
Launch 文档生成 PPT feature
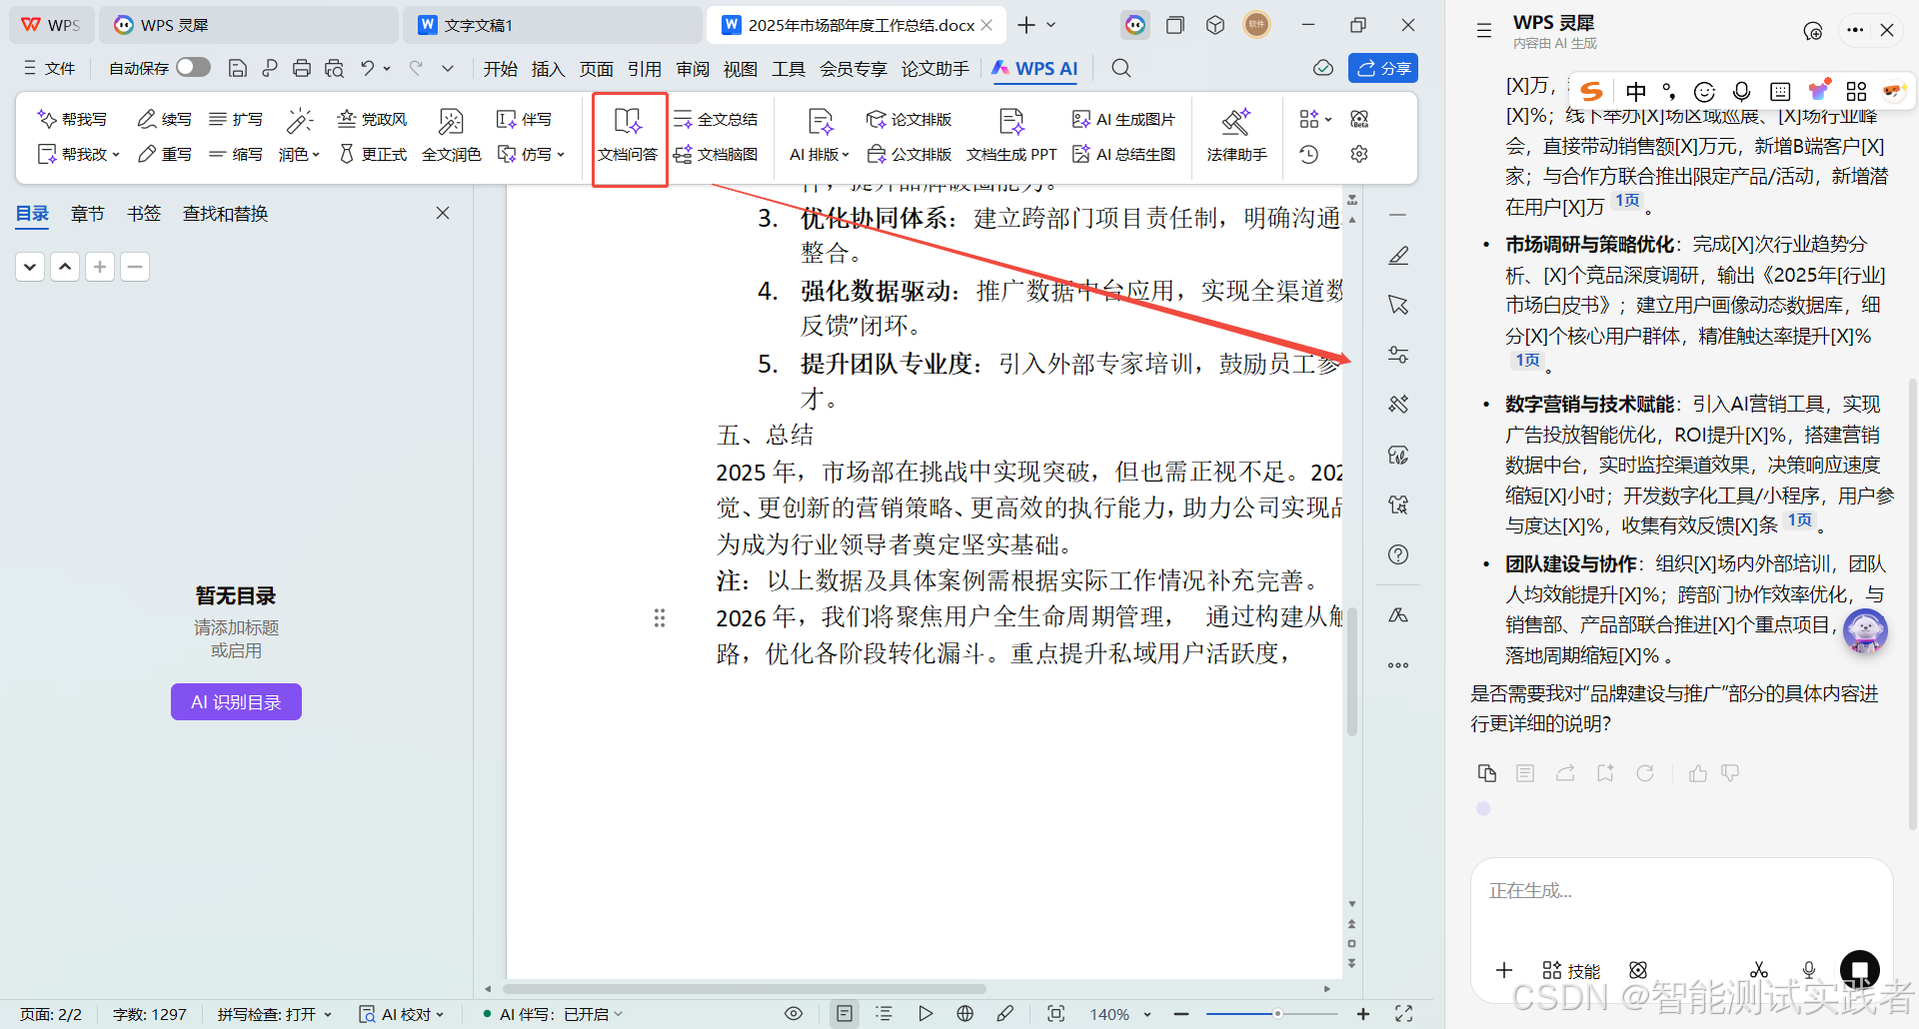point(1010,154)
